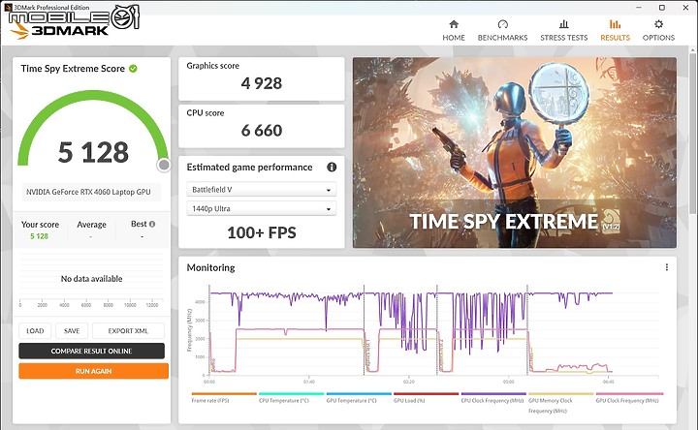The height and width of the screenshot is (430, 698).
Task: Click the info icon next to Best
Action: [152, 224]
